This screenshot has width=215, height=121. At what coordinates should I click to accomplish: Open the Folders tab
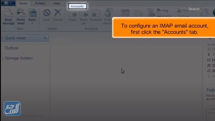pos(40,3)
